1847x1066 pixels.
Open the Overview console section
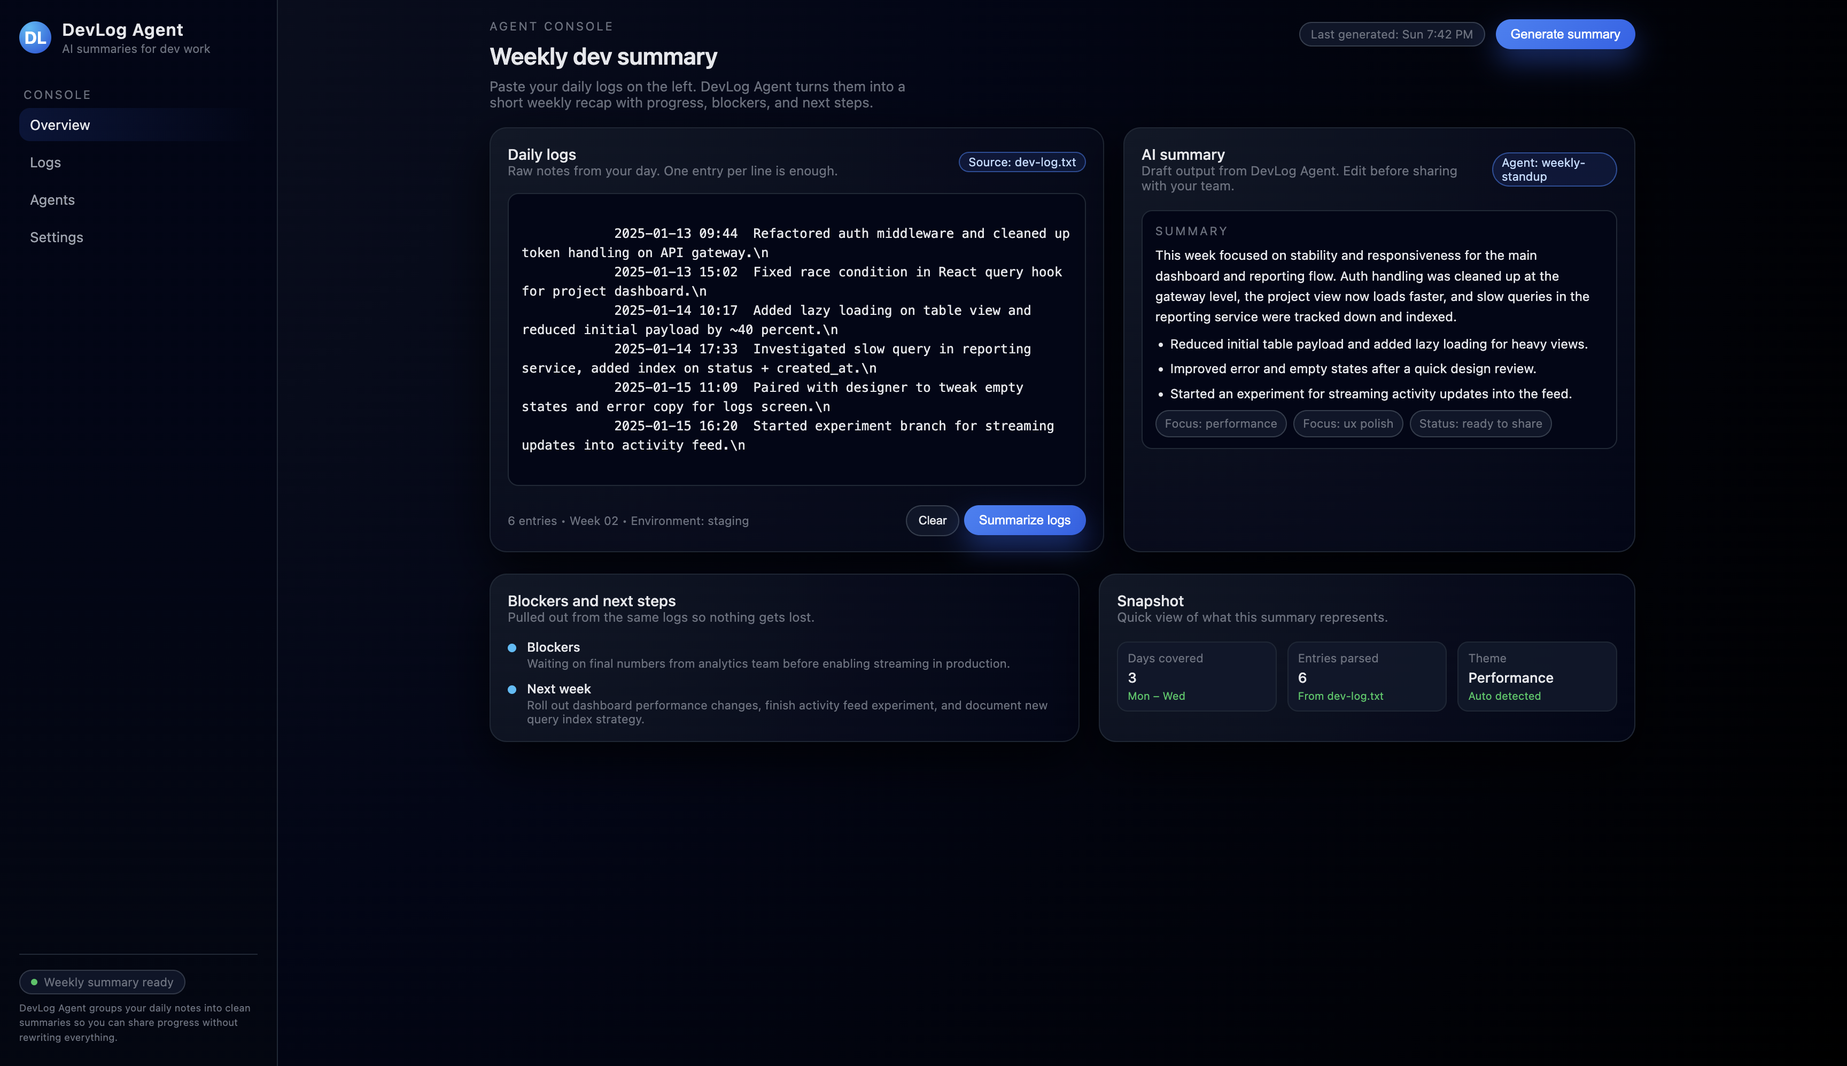pyautogui.click(x=60, y=125)
